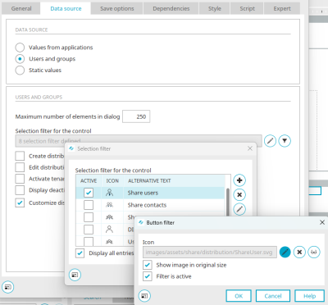Select the Share users row text
This screenshot has width=328, height=305.
pos(143,193)
